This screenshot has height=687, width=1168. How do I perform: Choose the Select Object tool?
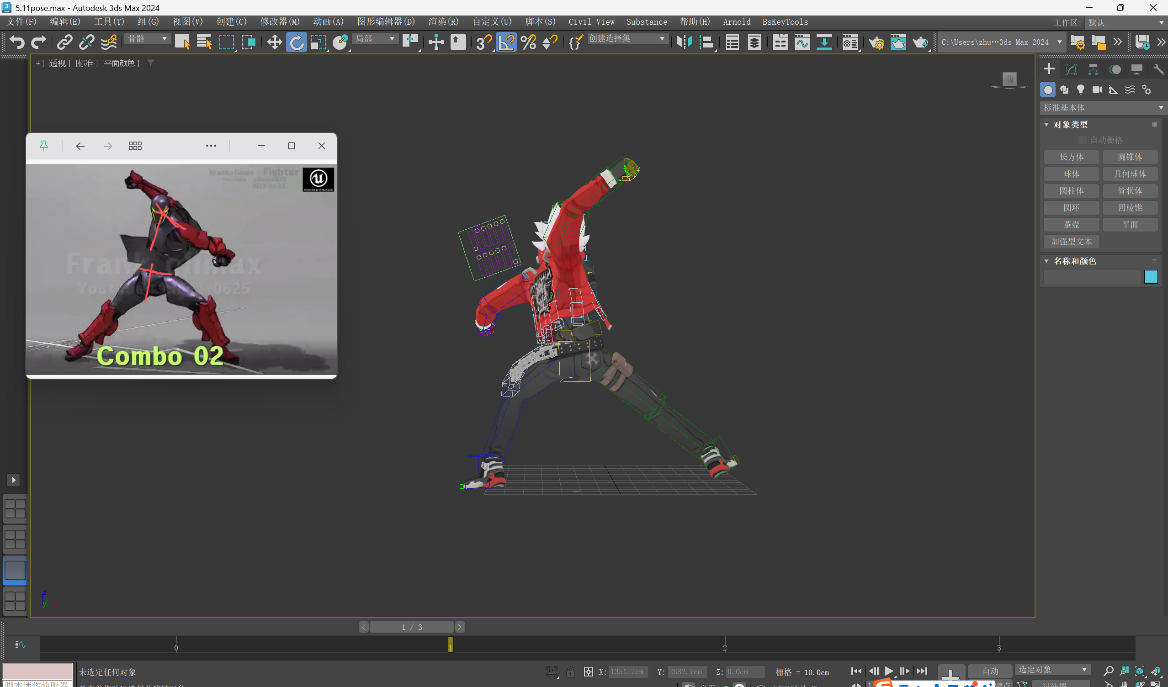(182, 42)
